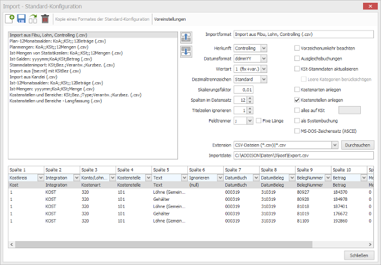This screenshot has width=381, height=265.
Task: Tick the Fixe Länge checkbox
Action: click(259, 120)
